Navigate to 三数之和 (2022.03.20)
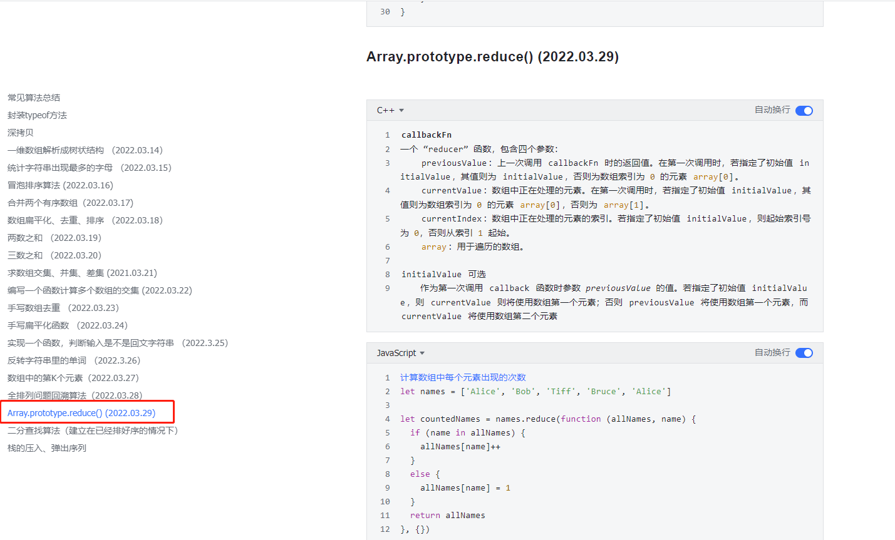Screen dimensions: 895x540 pos(54,255)
